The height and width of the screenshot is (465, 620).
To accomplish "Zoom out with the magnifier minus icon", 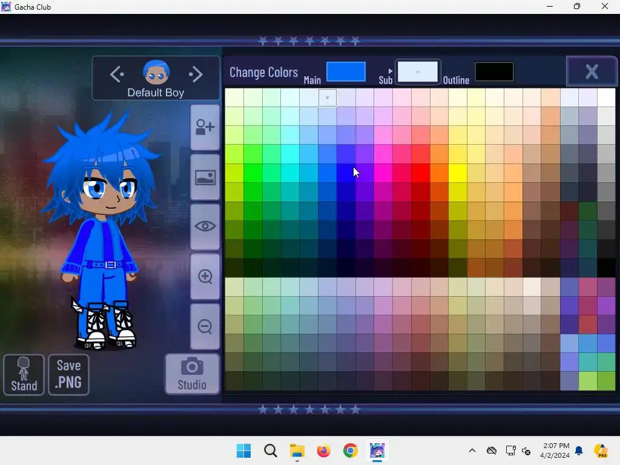I will click(x=205, y=326).
